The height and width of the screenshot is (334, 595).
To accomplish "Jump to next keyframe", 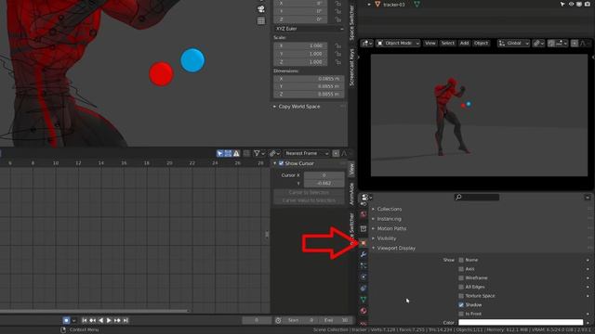I will (117, 320).
